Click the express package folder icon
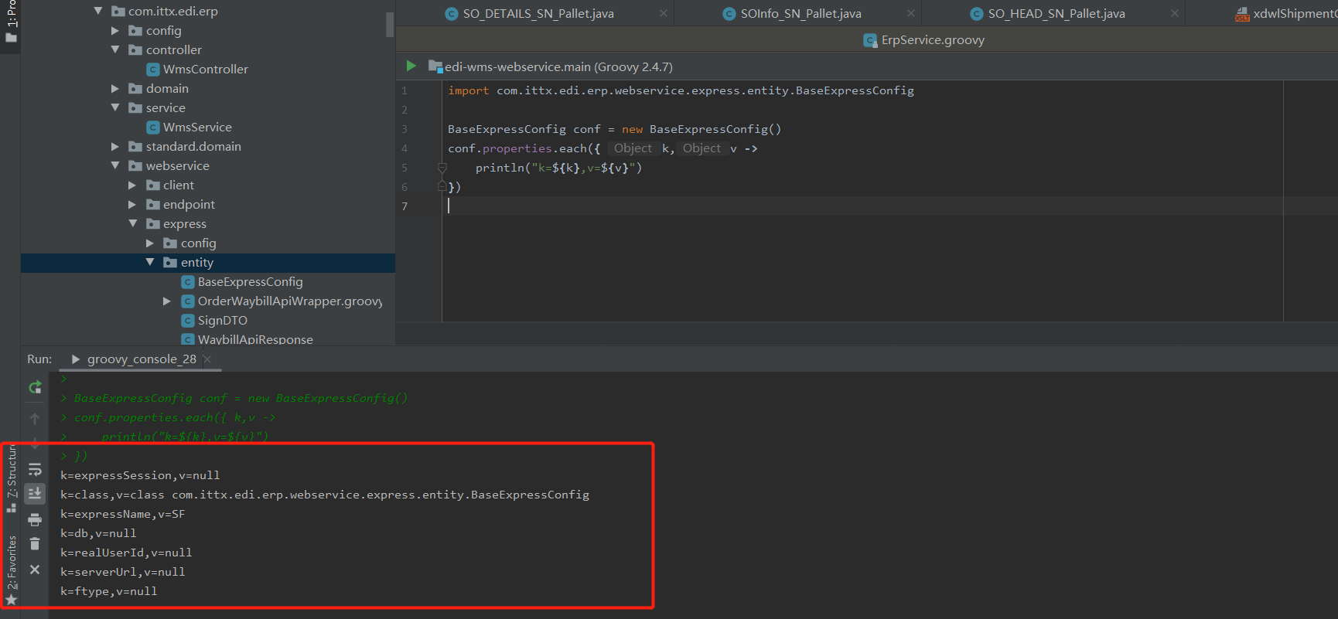Image resolution: width=1338 pixels, height=619 pixels. 153,224
